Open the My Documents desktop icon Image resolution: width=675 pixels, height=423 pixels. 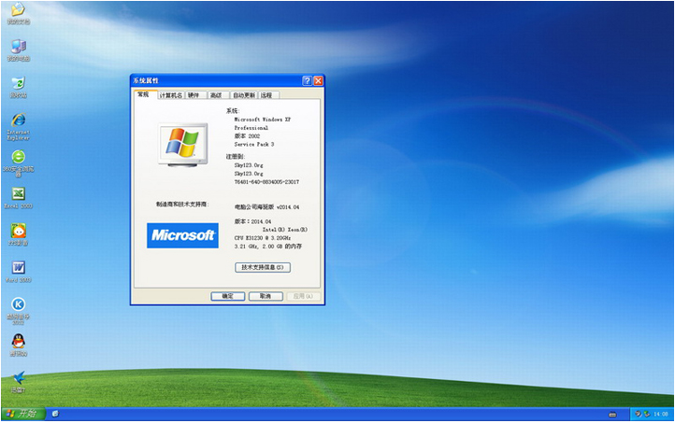tap(17, 11)
